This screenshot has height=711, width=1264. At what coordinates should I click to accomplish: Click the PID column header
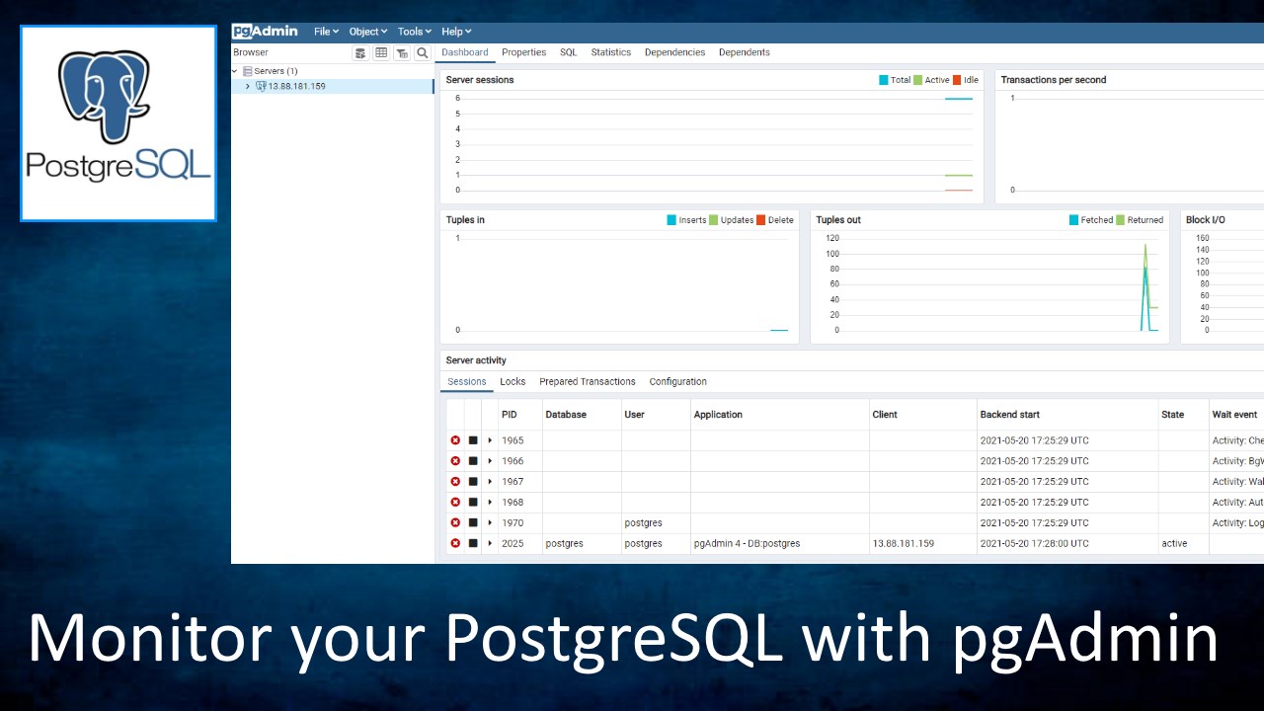(x=520, y=415)
